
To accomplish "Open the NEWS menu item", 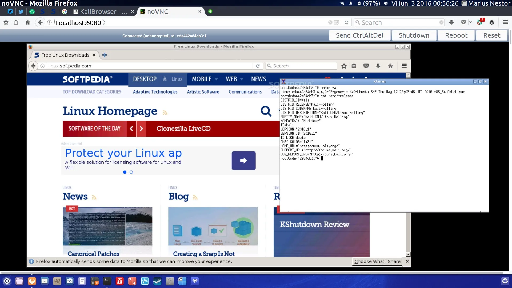I will tap(258, 79).
